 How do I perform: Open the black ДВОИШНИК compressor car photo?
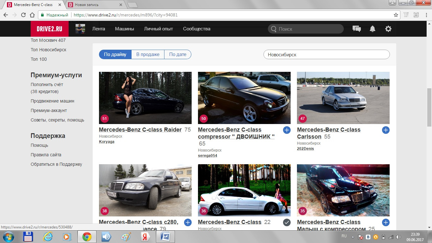pos(244,98)
